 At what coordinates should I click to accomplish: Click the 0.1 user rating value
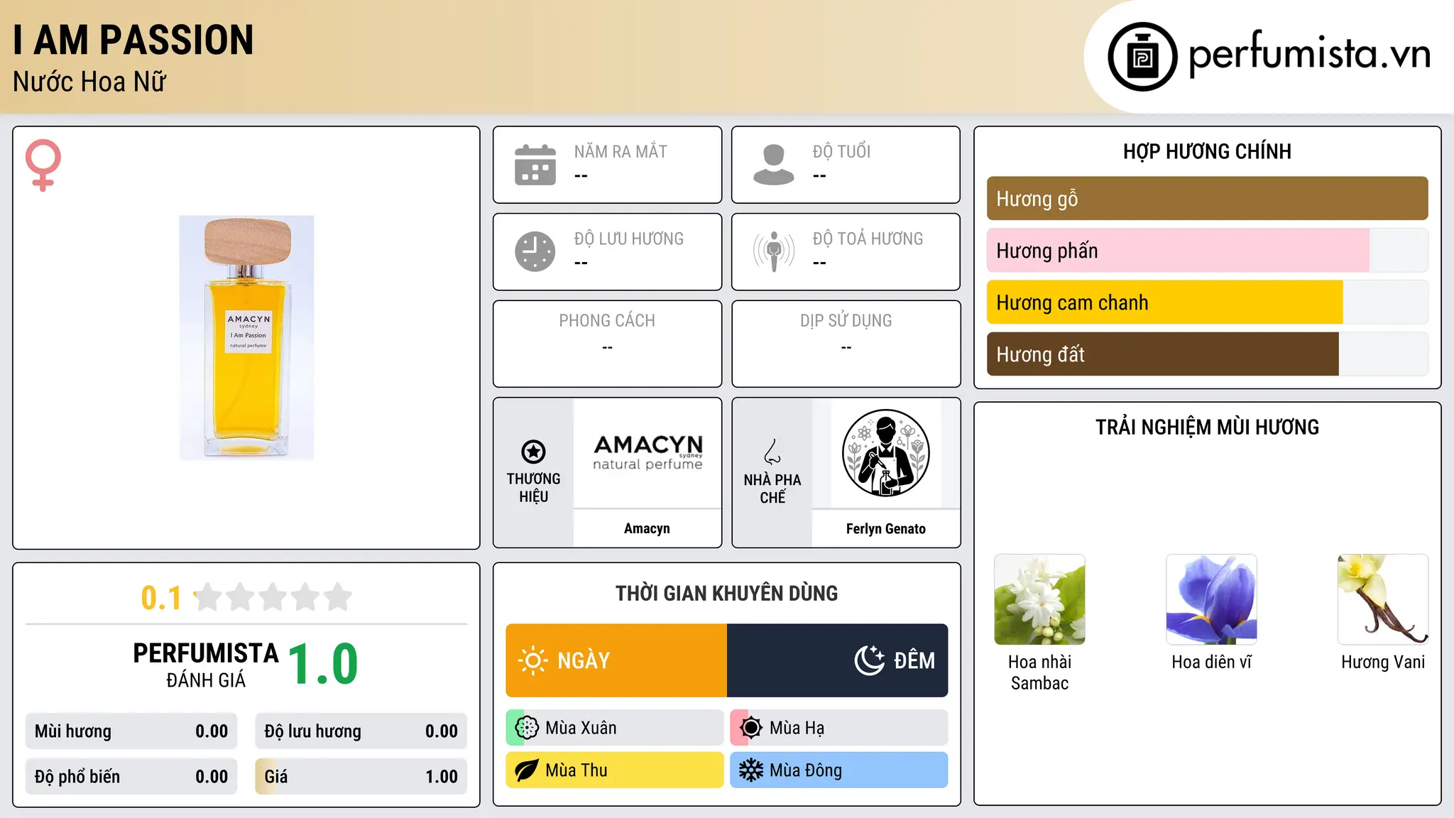pos(161,598)
